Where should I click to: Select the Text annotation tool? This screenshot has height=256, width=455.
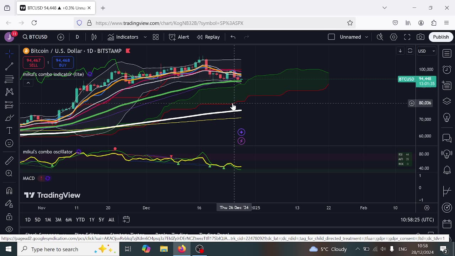(10, 130)
